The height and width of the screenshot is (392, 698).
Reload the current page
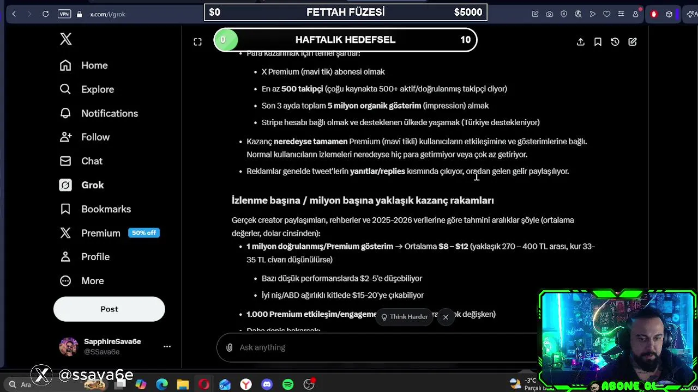pyautogui.click(x=46, y=14)
